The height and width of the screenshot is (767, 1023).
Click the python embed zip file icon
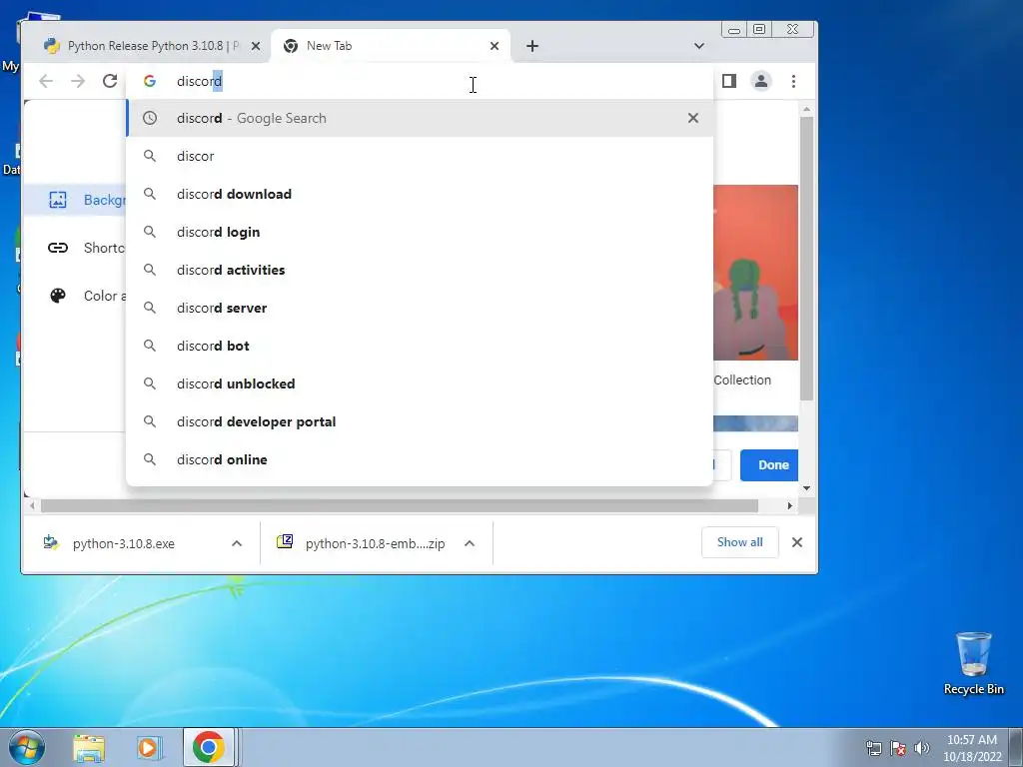(285, 541)
